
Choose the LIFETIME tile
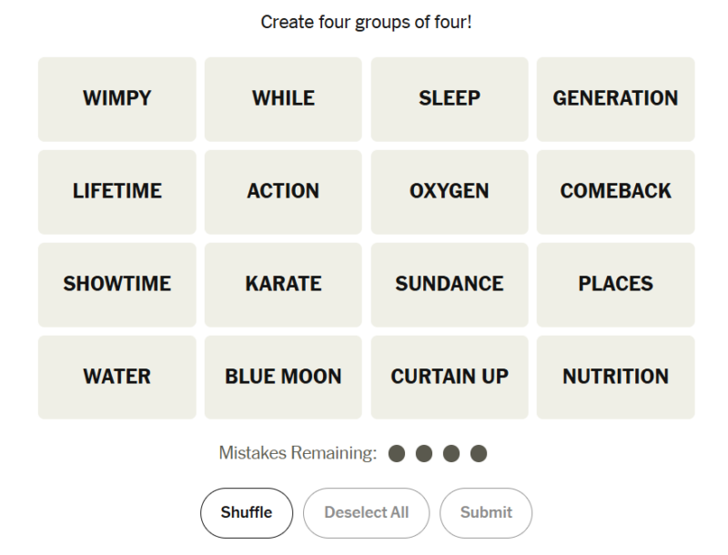click(x=117, y=192)
